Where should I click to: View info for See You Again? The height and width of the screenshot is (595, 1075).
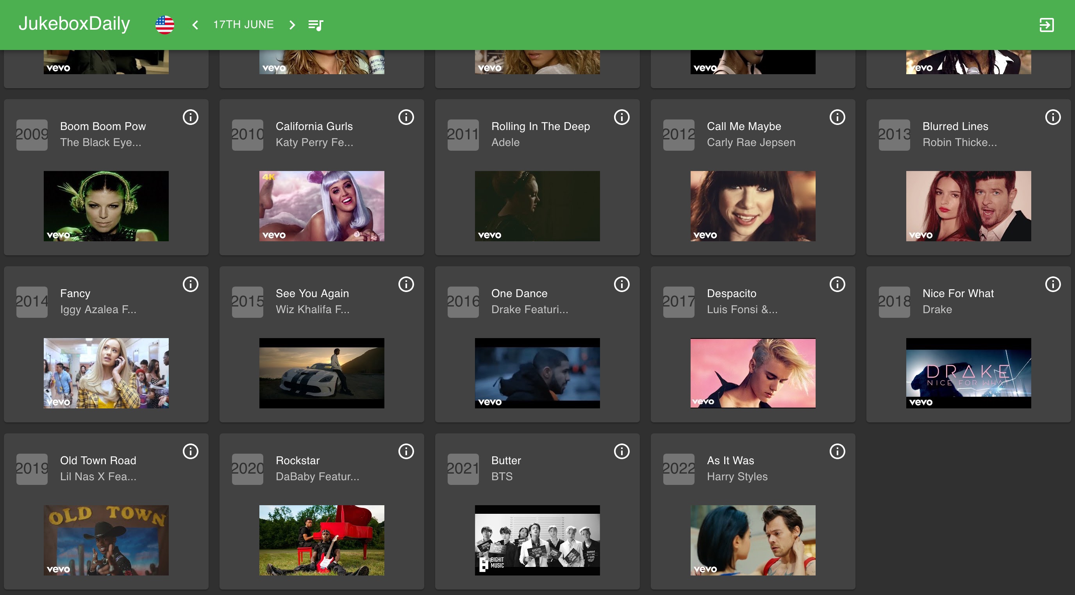(405, 284)
